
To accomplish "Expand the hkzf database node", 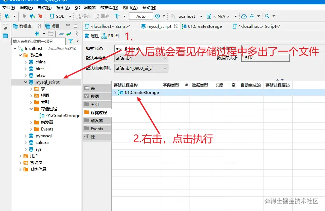I will click(x=26, y=69).
